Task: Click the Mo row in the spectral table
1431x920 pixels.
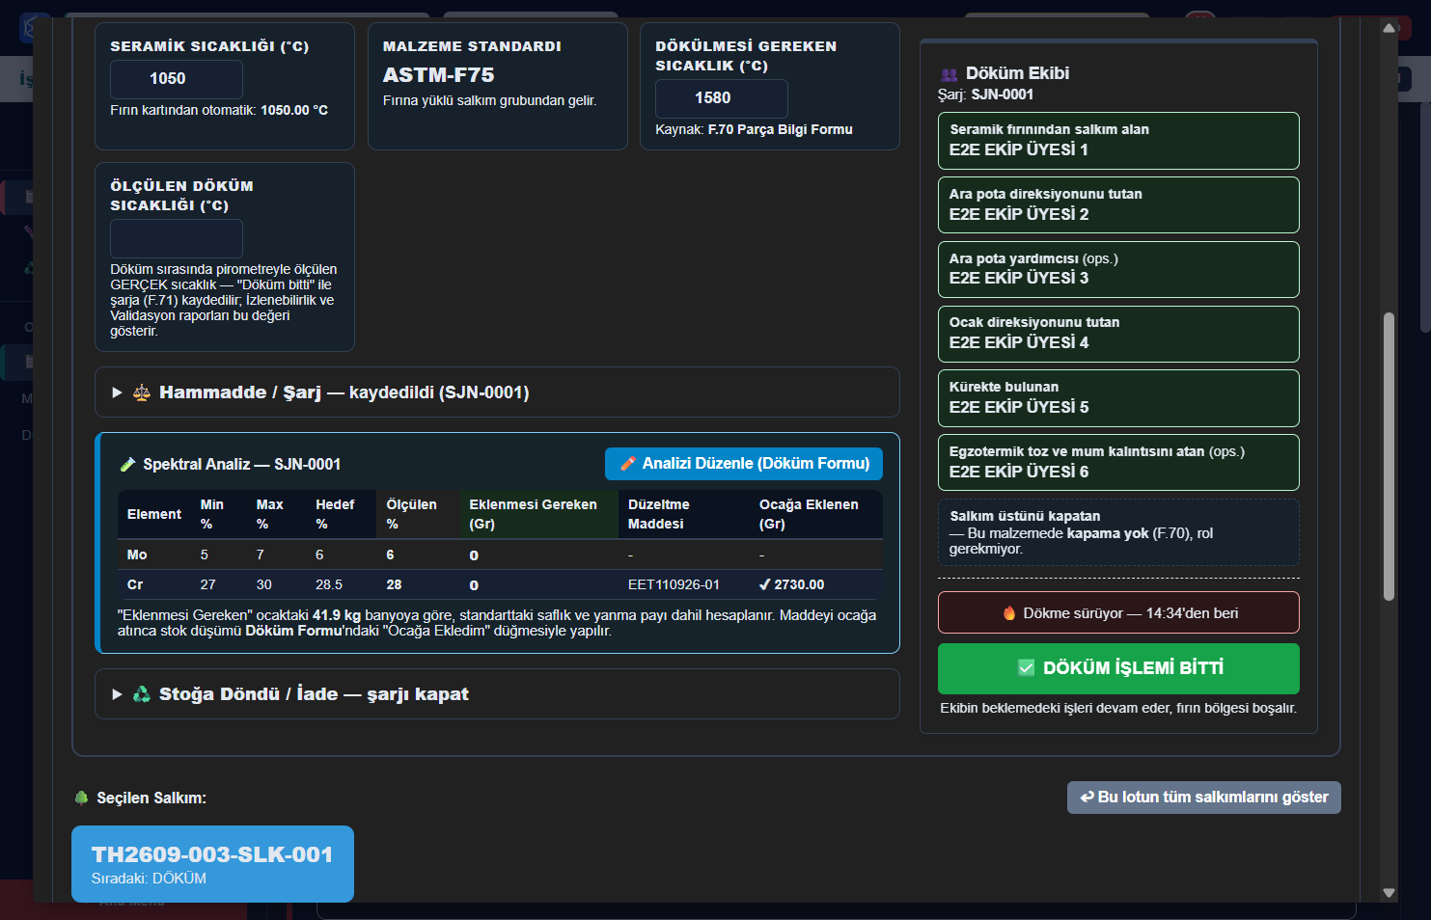Action: click(500, 555)
